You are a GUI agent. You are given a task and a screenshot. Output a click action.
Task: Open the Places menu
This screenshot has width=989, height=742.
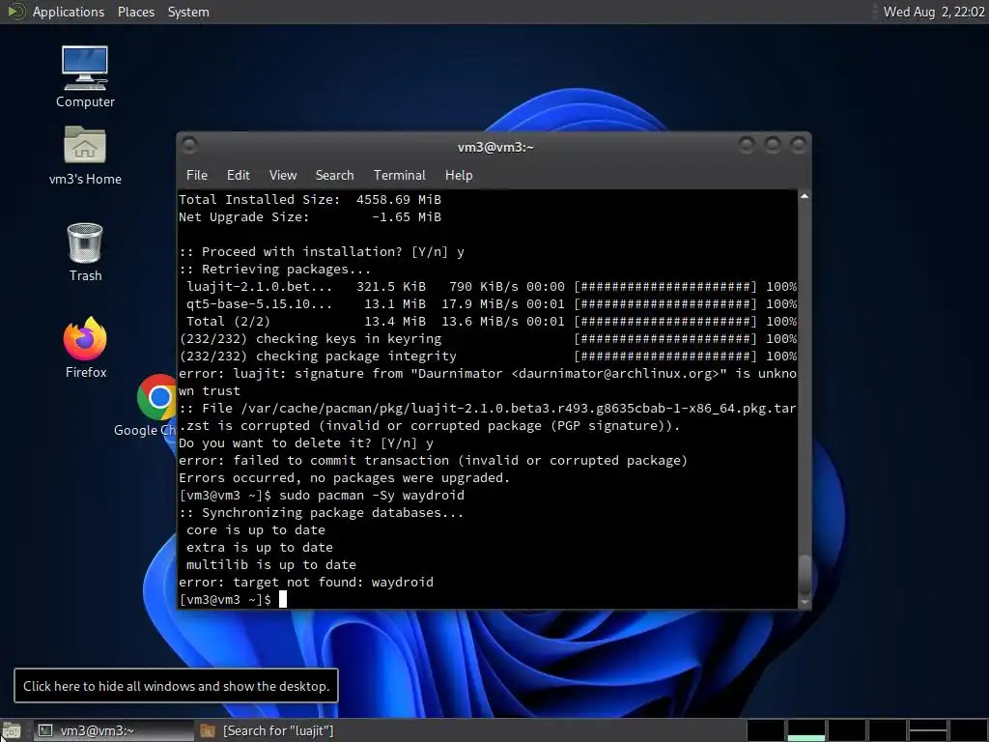(x=135, y=12)
